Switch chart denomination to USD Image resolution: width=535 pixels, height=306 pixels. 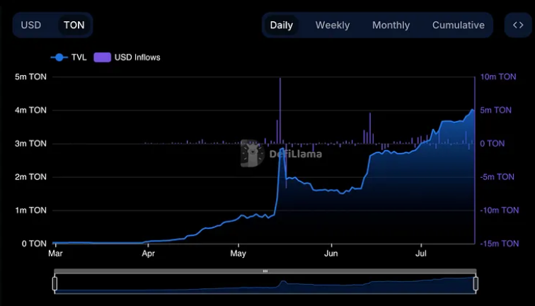click(31, 25)
